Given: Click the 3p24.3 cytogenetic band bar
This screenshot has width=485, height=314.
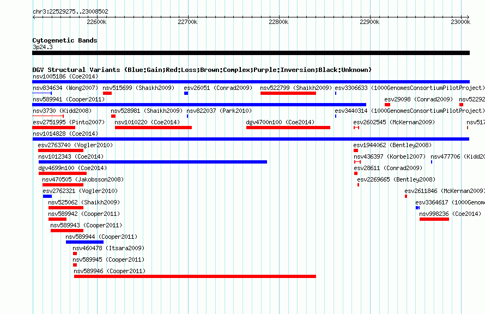Looking at the screenshot, I should coord(251,53).
